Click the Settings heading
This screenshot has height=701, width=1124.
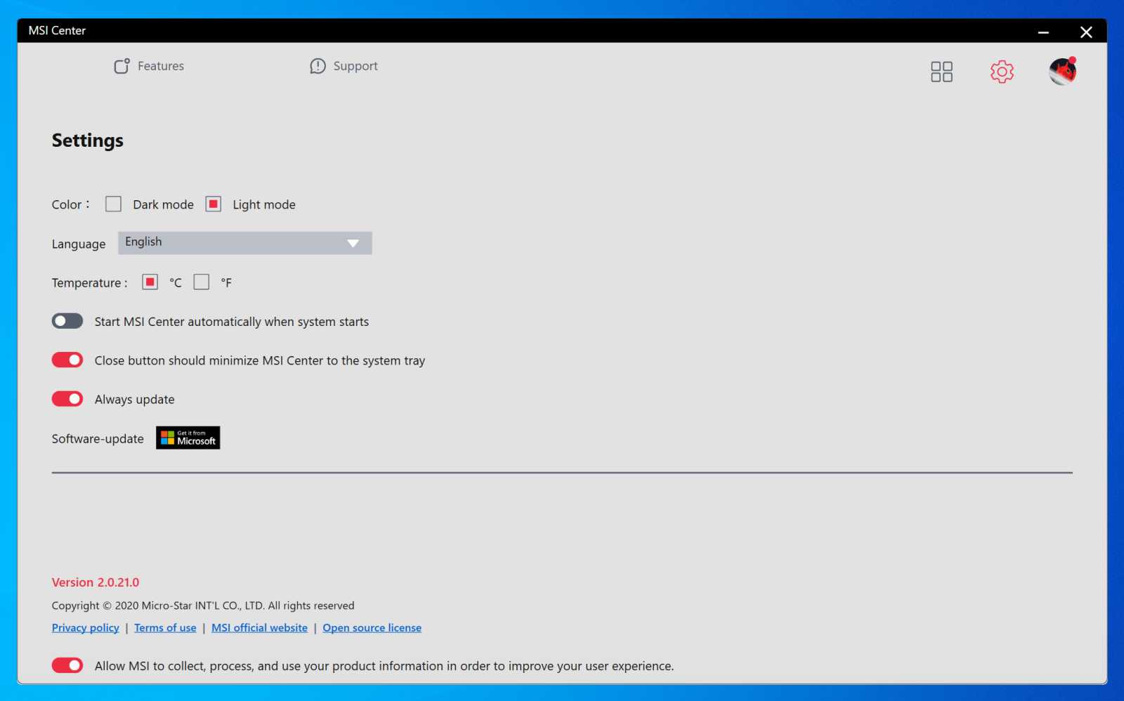pyautogui.click(x=88, y=140)
